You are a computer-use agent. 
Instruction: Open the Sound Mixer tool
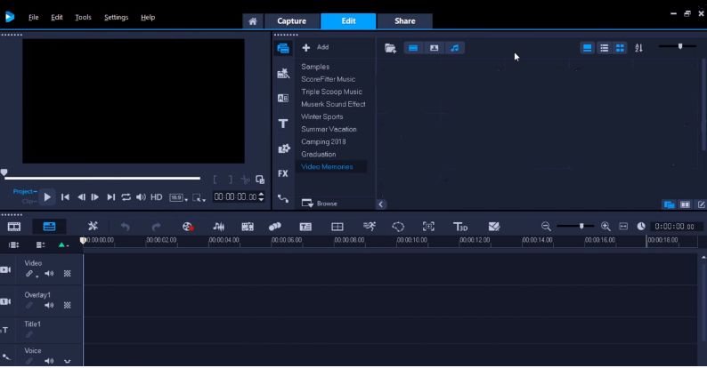click(219, 227)
